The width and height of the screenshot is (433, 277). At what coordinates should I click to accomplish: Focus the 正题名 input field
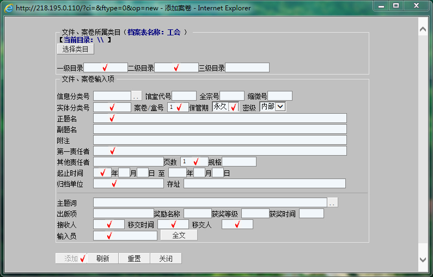[x=219, y=118]
